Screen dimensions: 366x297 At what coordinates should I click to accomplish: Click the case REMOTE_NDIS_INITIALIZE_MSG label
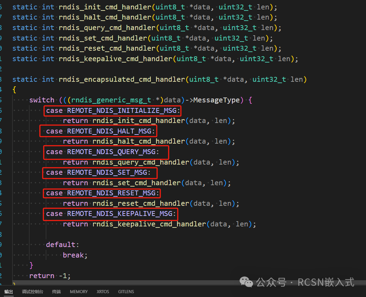pos(113,111)
